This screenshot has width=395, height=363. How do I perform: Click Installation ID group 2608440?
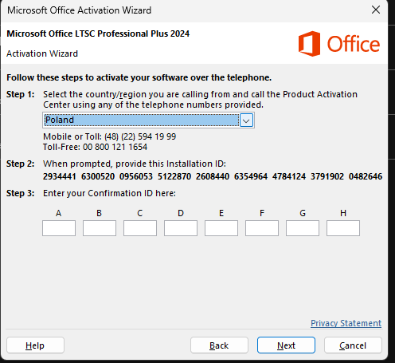(213, 176)
